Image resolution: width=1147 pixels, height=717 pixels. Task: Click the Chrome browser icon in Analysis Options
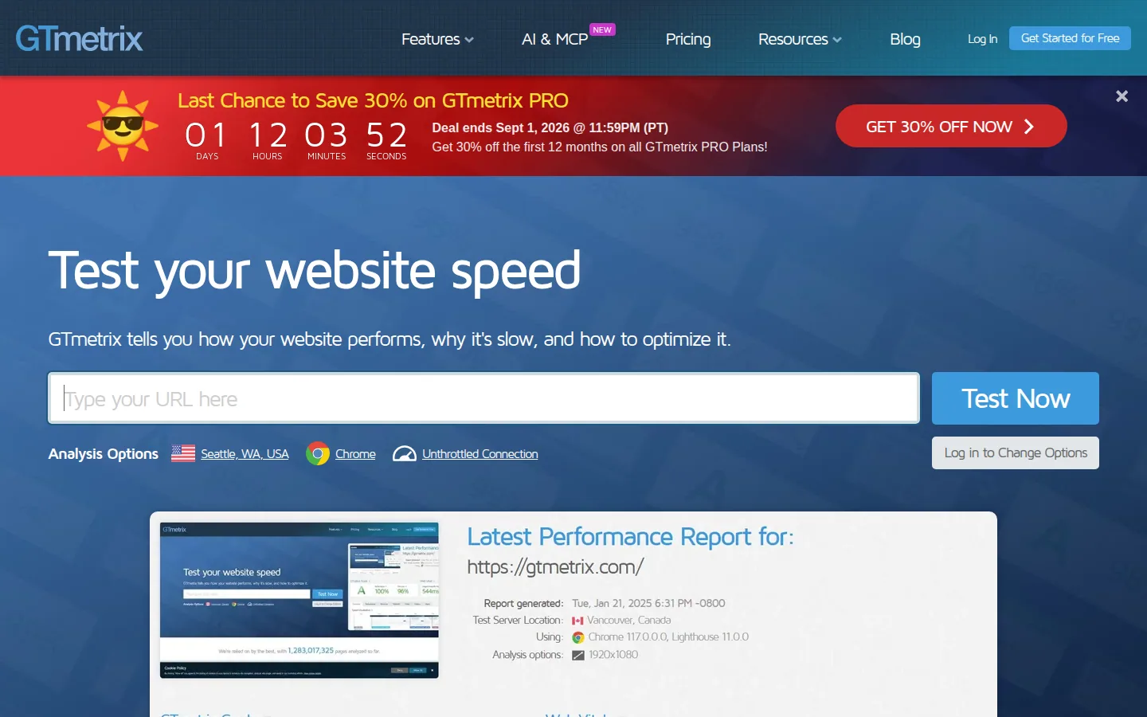[x=318, y=453]
